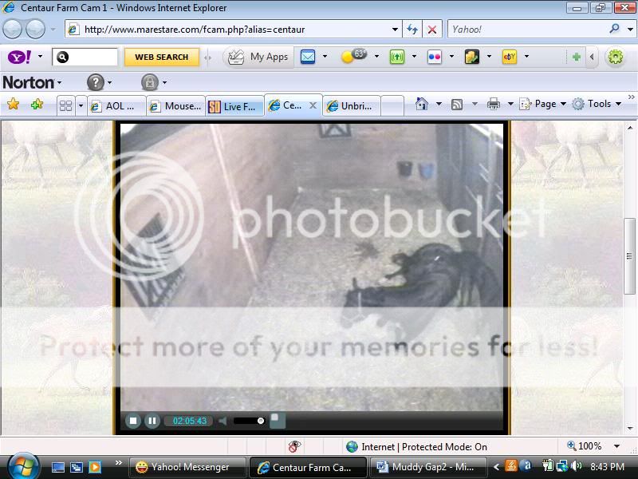
Task: Click the marestare.com address bar
Action: [x=232, y=30]
